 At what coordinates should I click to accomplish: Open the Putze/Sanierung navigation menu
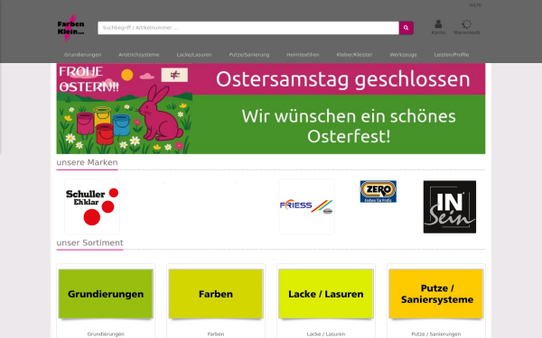249,54
